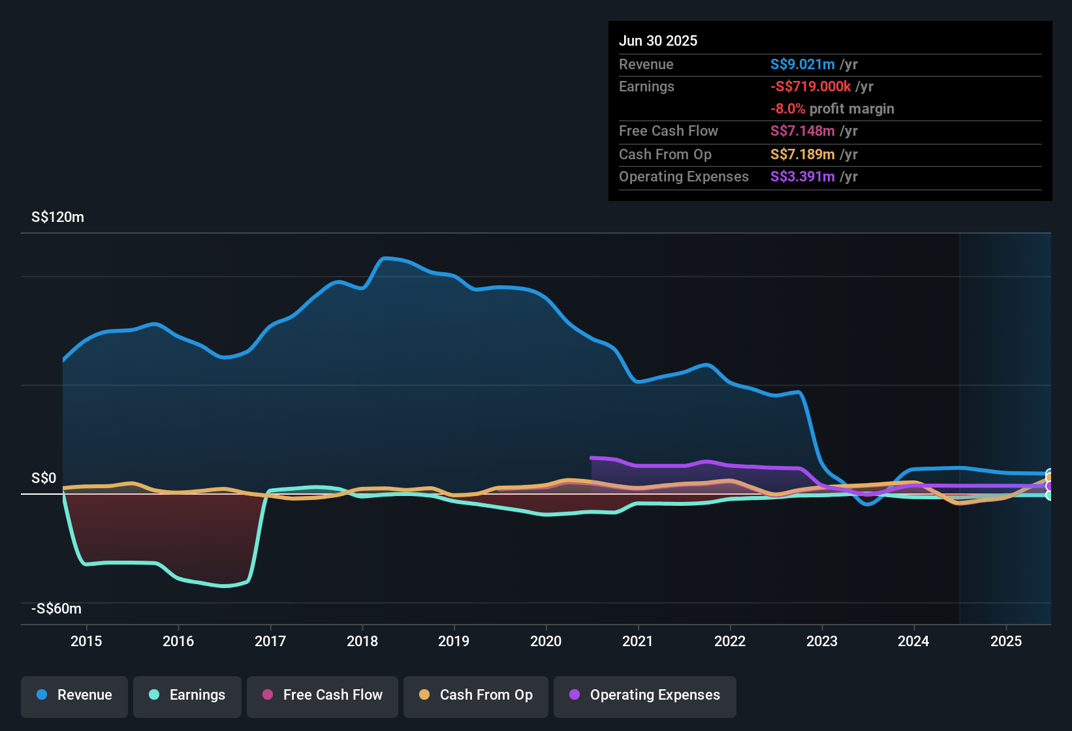
Task: Select the 2015 x-axis label
Action: [86, 642]
